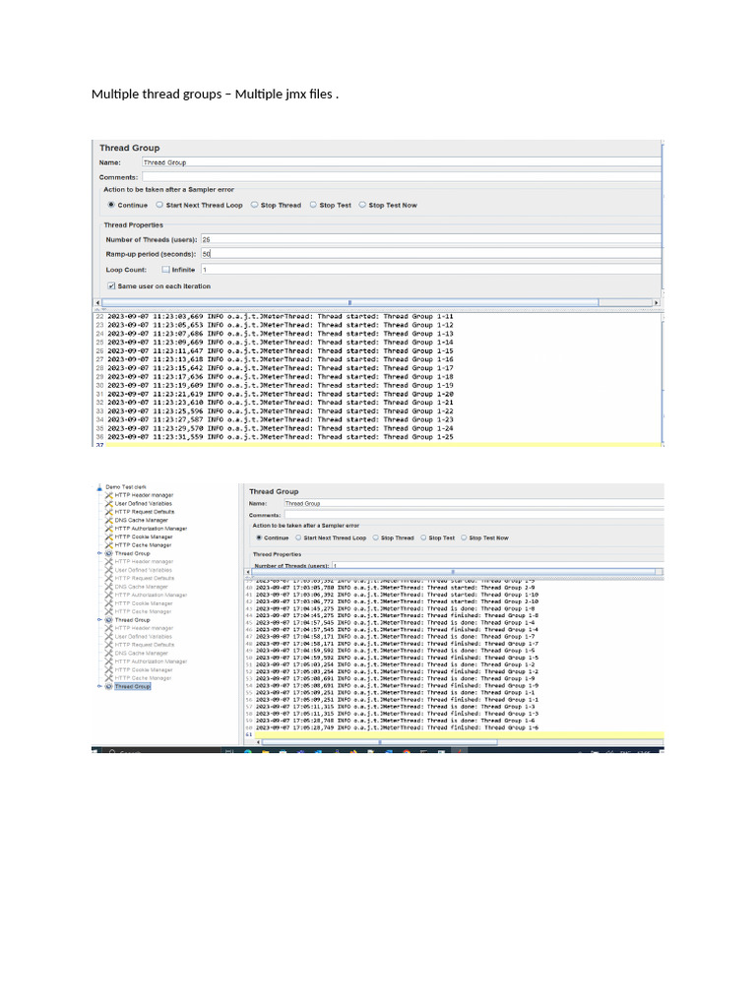Select Continue radio in upper Thread Group panel

111,205
